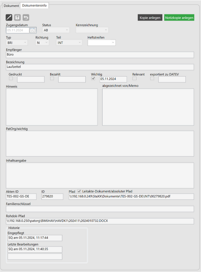
Task: Click the Familienschlüssel field
Action: pyautogui.click(x=100, y=209)
